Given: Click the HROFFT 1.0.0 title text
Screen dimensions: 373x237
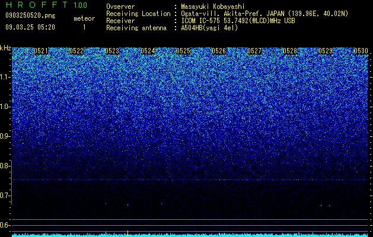Looking at the screenshot, I should pos(47,5).
